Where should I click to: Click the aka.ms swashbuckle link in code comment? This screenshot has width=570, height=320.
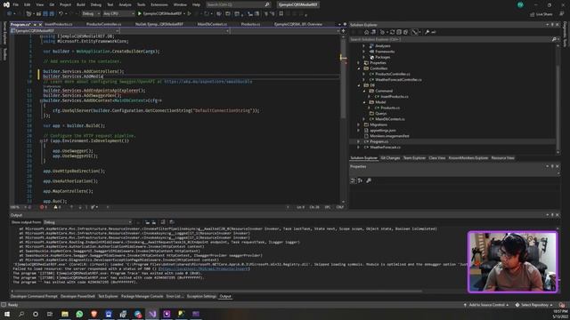(x=208, y=82)
